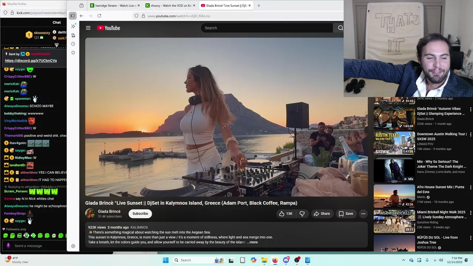This screenshot has width=473, height=266.
Task: Open the AI chatbot sidebar icon
Action: point(73,26)
